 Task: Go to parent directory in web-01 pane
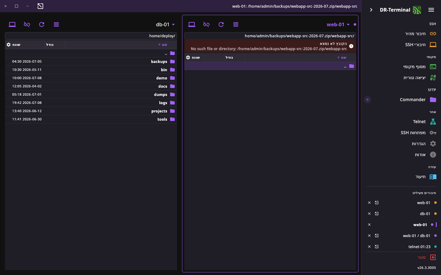click(270, 66)
